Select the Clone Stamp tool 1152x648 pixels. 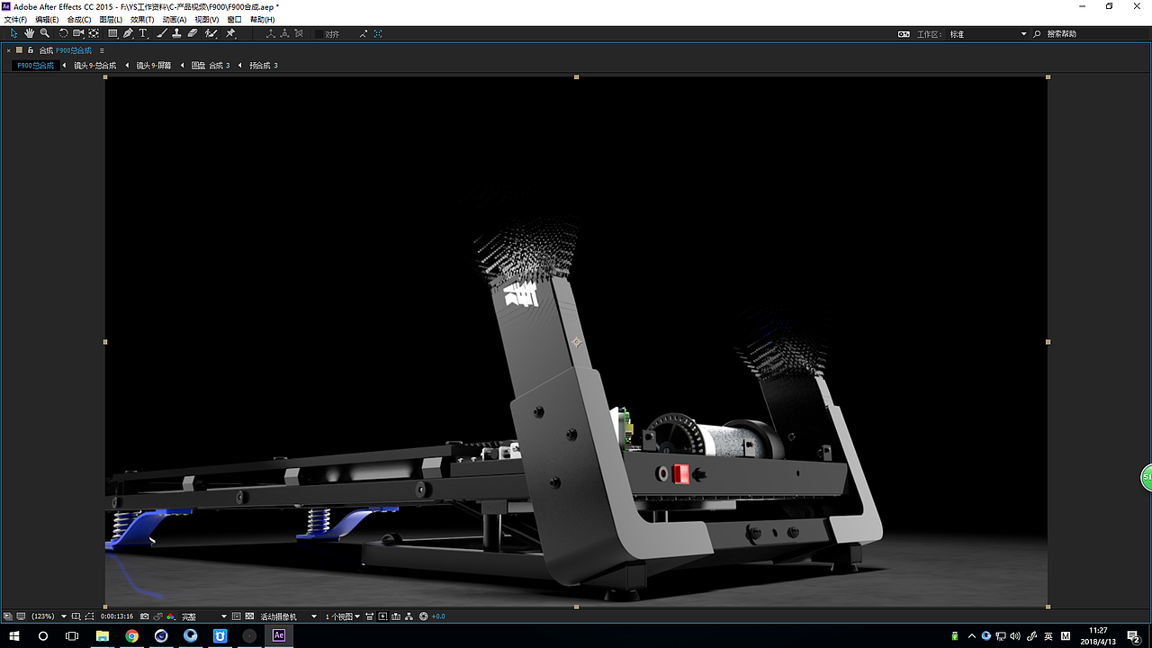click(x=176, y=33)
